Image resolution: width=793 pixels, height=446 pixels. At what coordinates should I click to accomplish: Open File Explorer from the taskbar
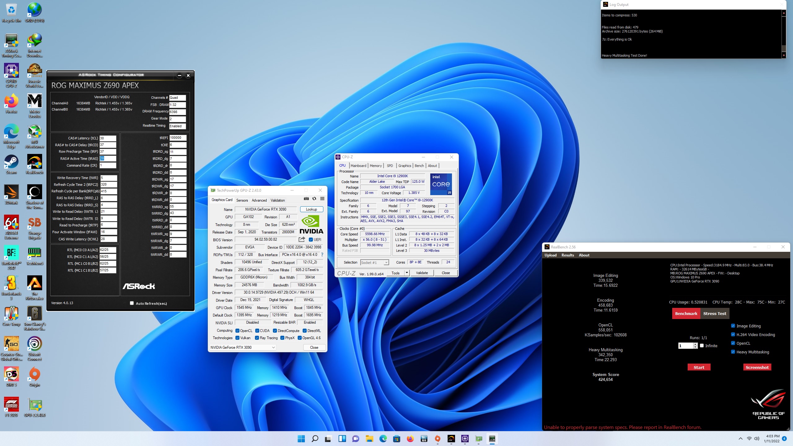click(369, 439)
